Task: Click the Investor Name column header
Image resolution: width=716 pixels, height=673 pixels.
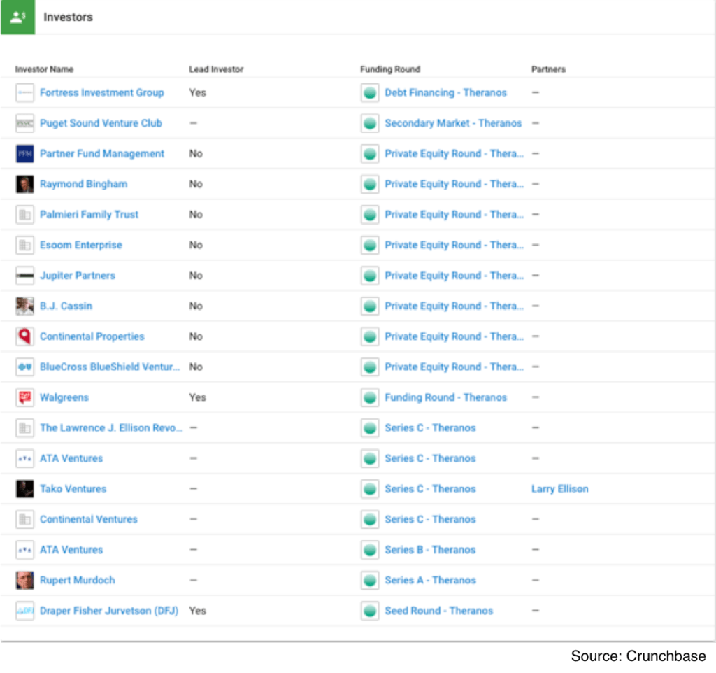Action: tap(44, 69)
